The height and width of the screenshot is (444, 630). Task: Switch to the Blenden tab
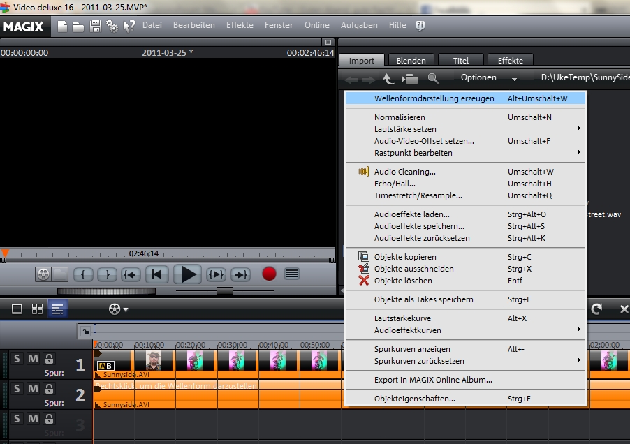point(411,61)
